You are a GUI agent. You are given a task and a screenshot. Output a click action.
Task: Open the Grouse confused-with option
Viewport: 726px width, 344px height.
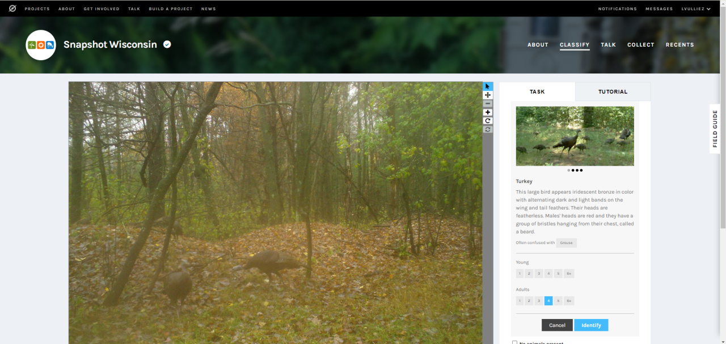(566, 243)
